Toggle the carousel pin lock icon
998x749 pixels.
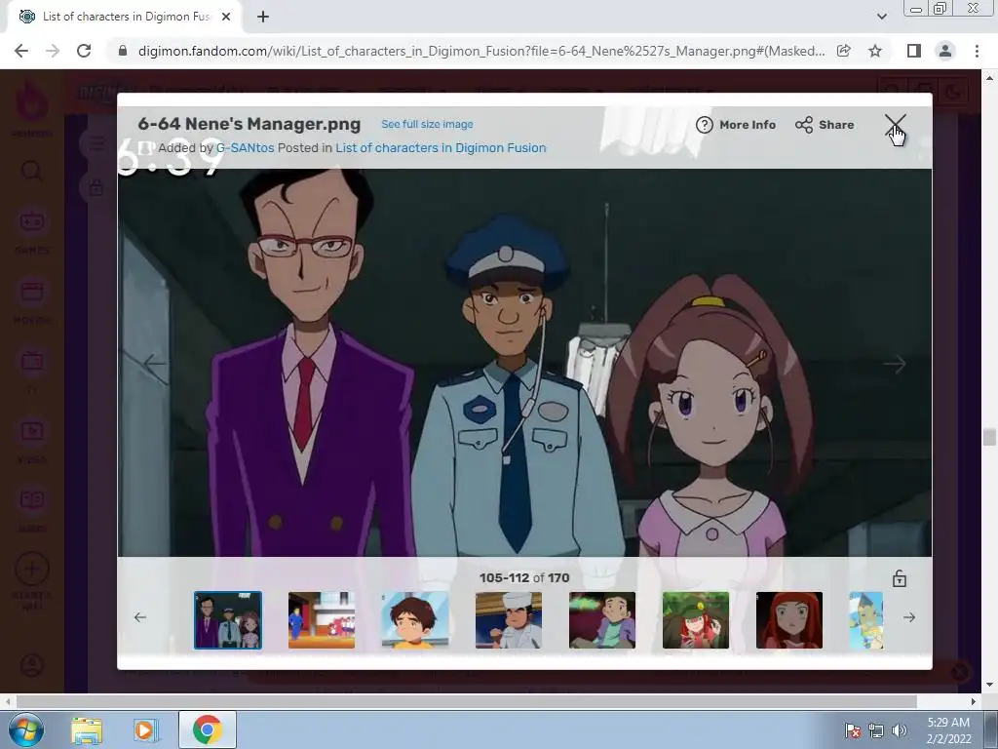899,578
